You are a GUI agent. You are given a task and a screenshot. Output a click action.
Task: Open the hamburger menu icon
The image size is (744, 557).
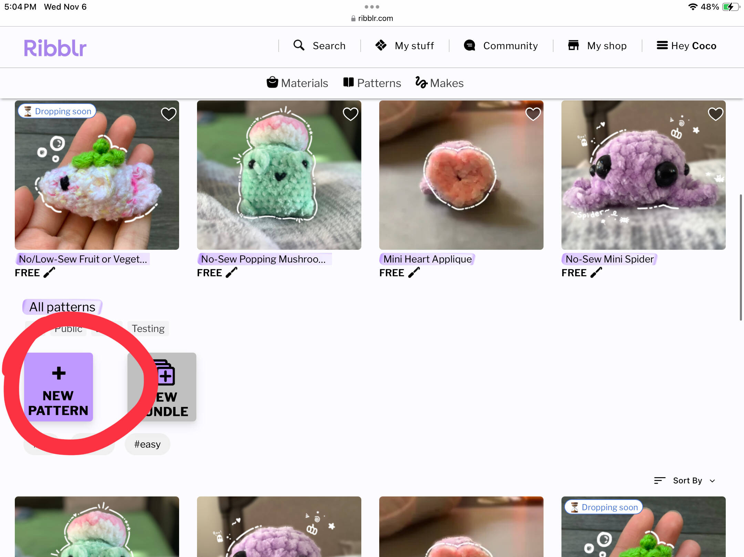click(x=662, y=45)
